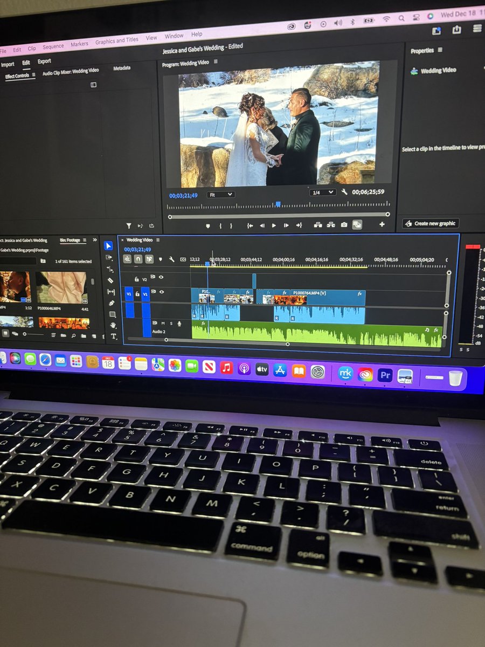This screenshot has height=647, width=485.
Task: Open the Wedding Video sequence panel menu
Action: click(x=157, y=240)
